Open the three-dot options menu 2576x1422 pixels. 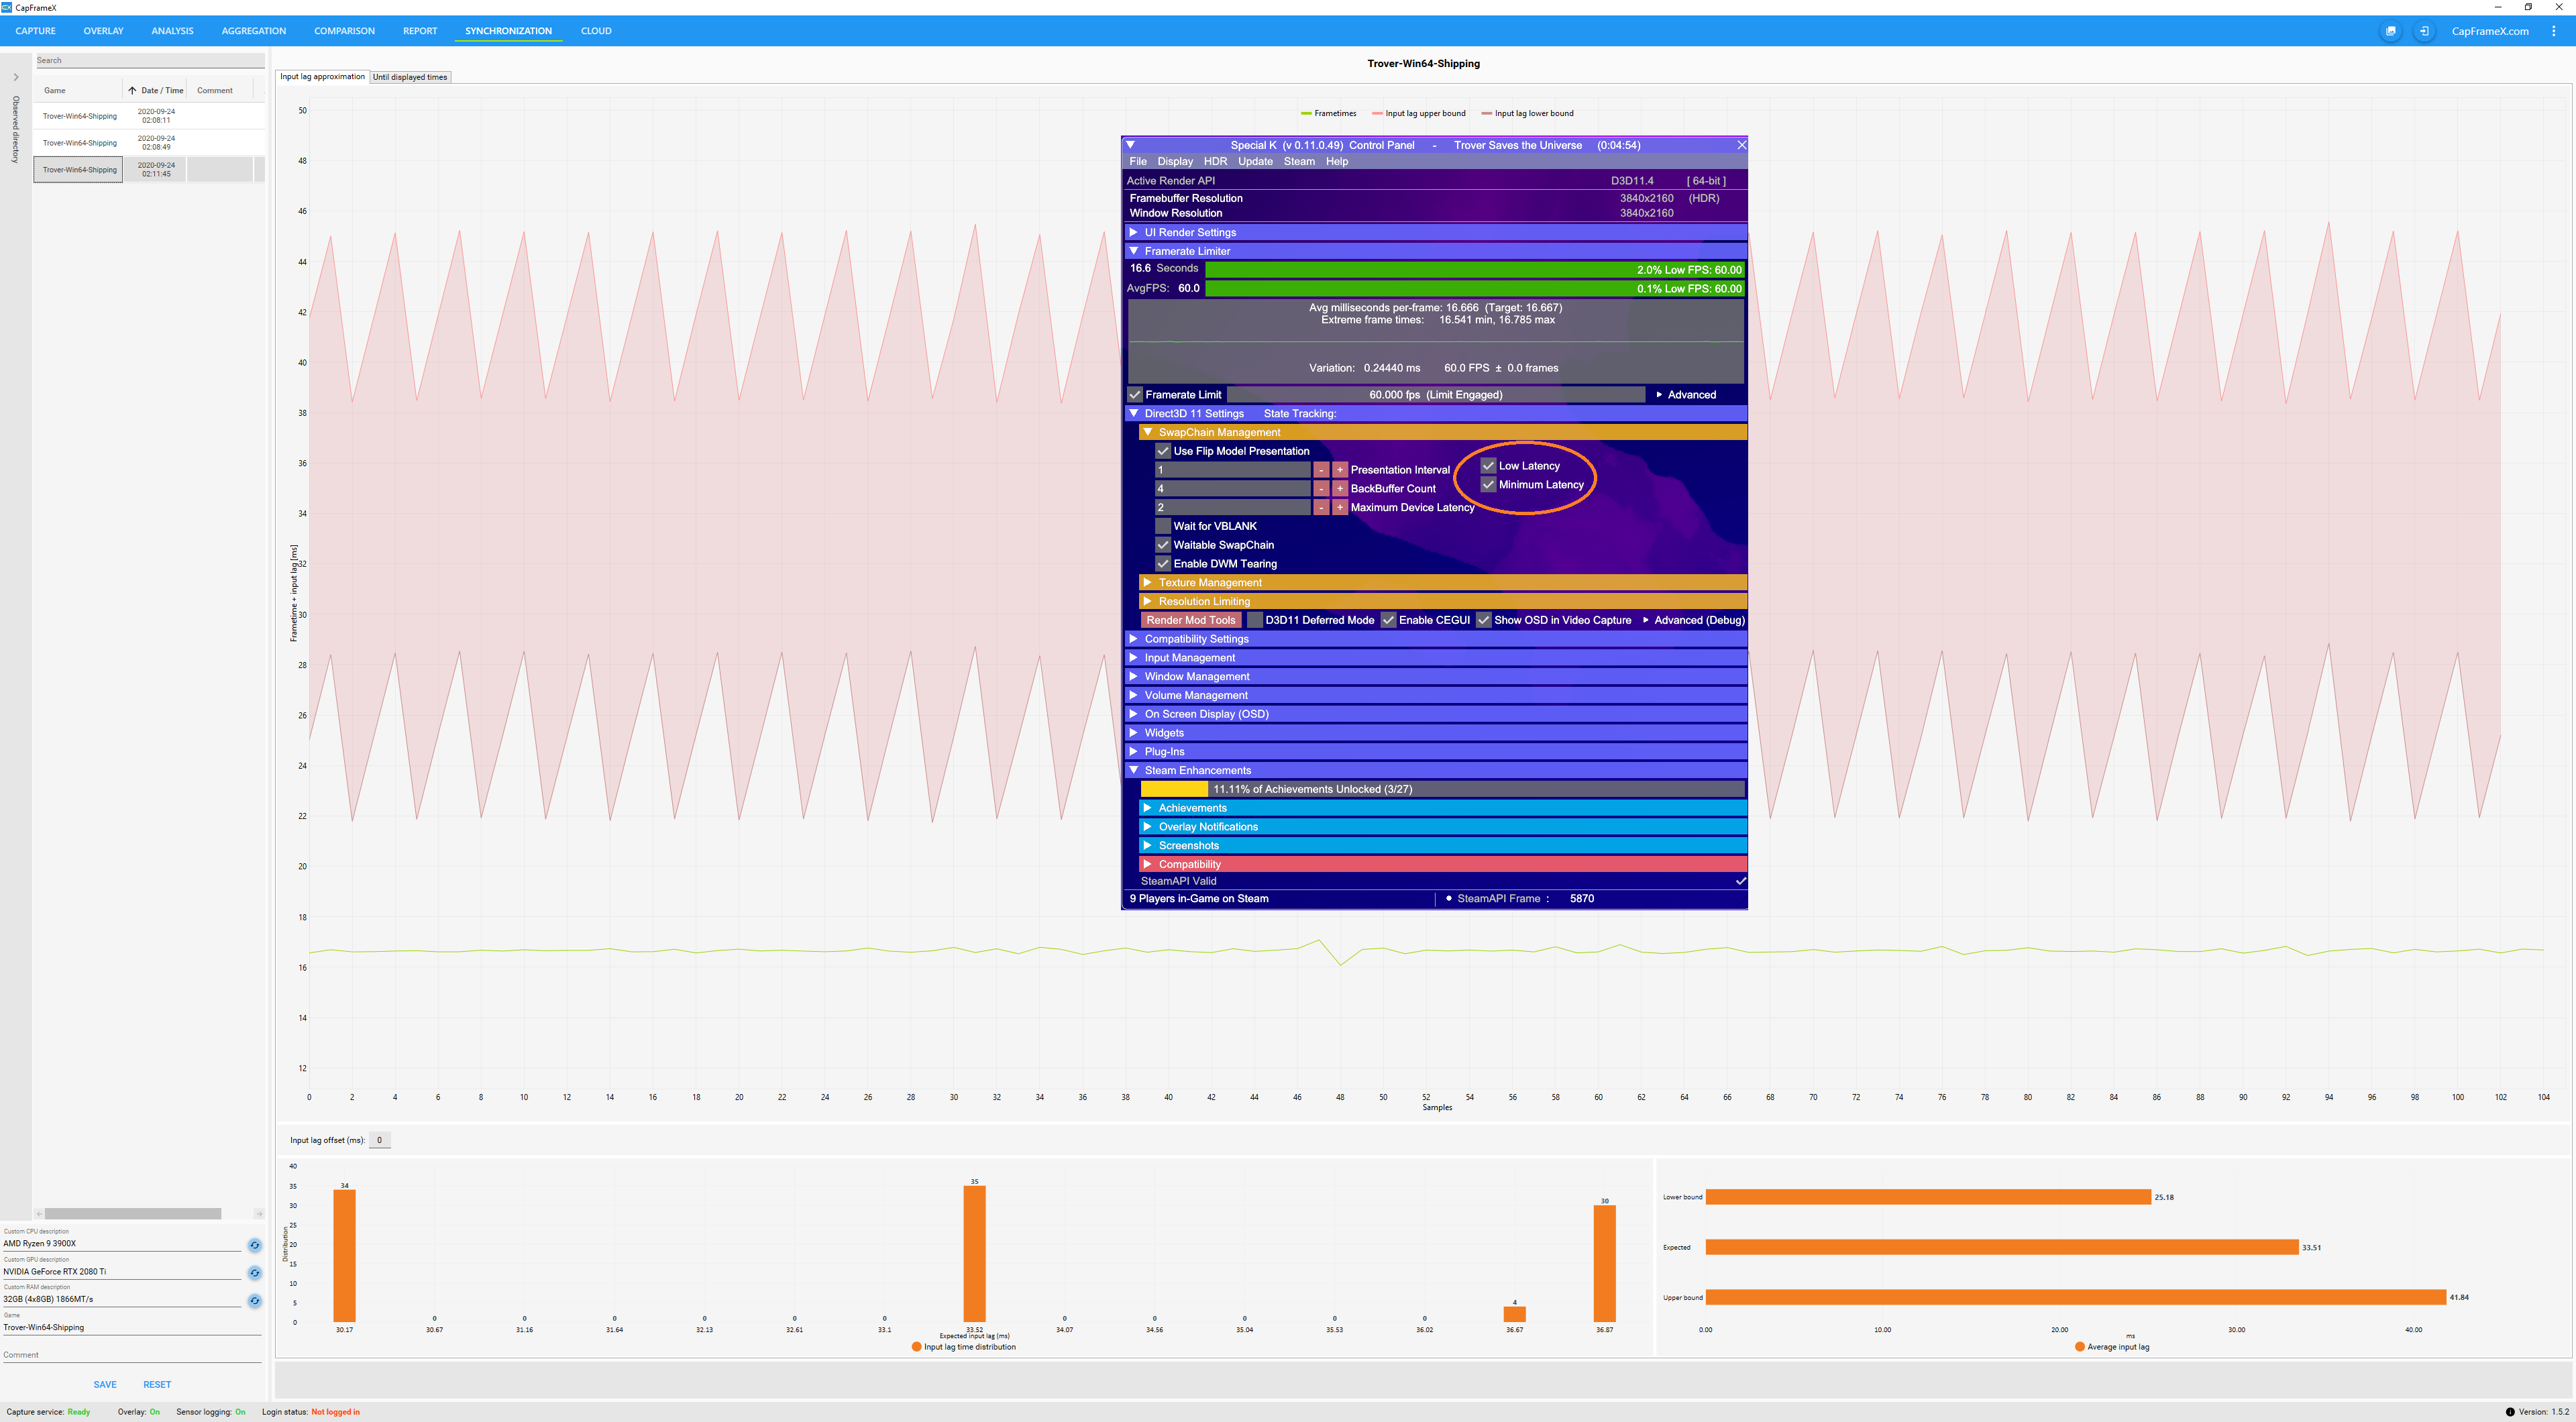[2554, 31]
